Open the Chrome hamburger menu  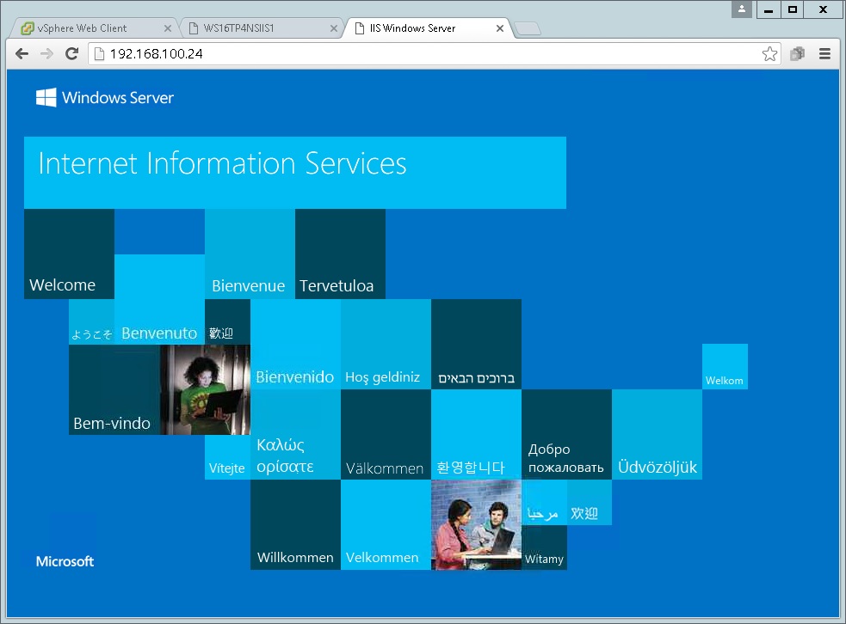(824, 53)
